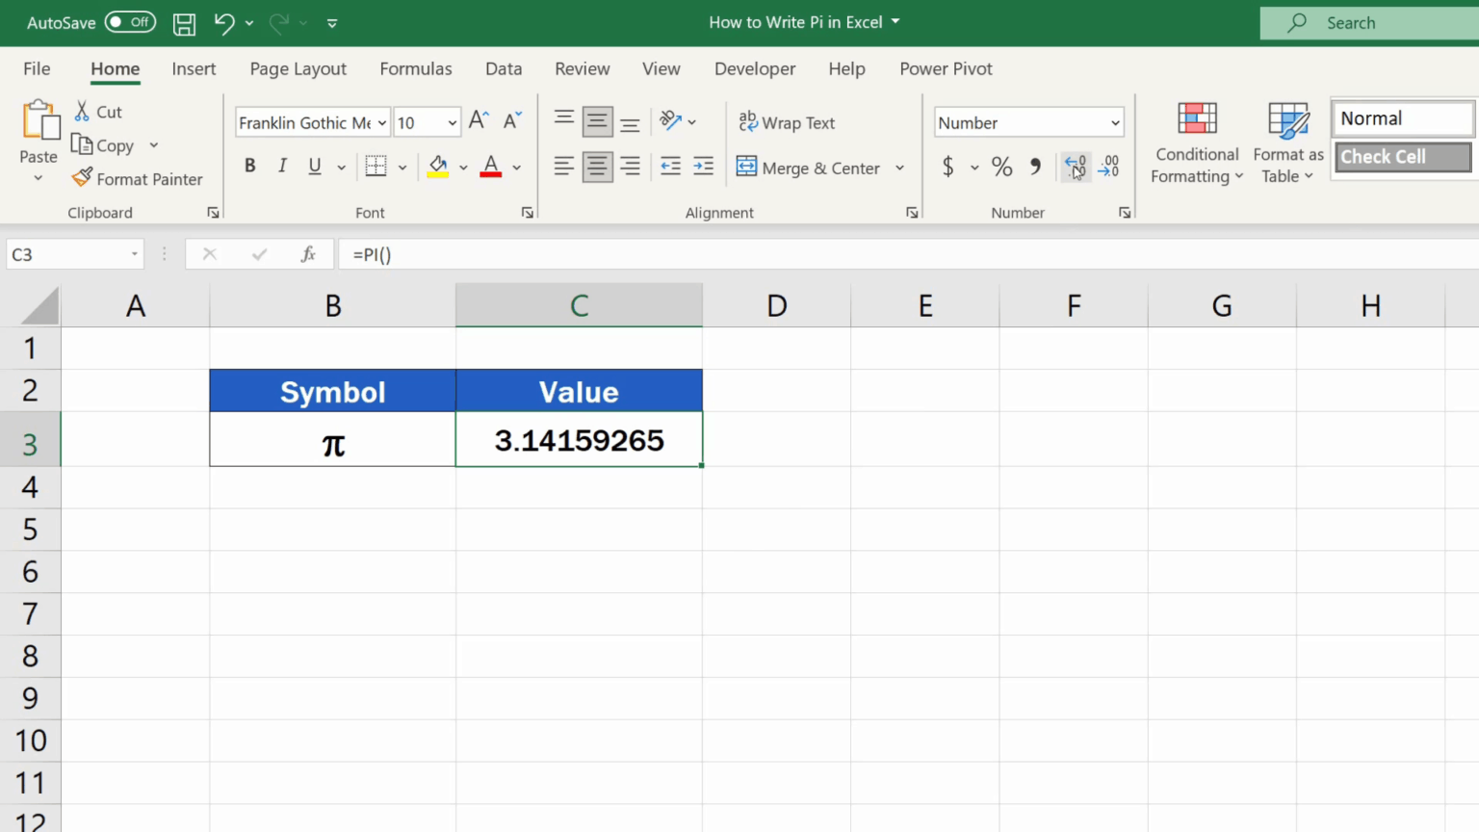Viewport: 1479px width, 832px height.
Task: Click the Save button
Action: point(184,22)
